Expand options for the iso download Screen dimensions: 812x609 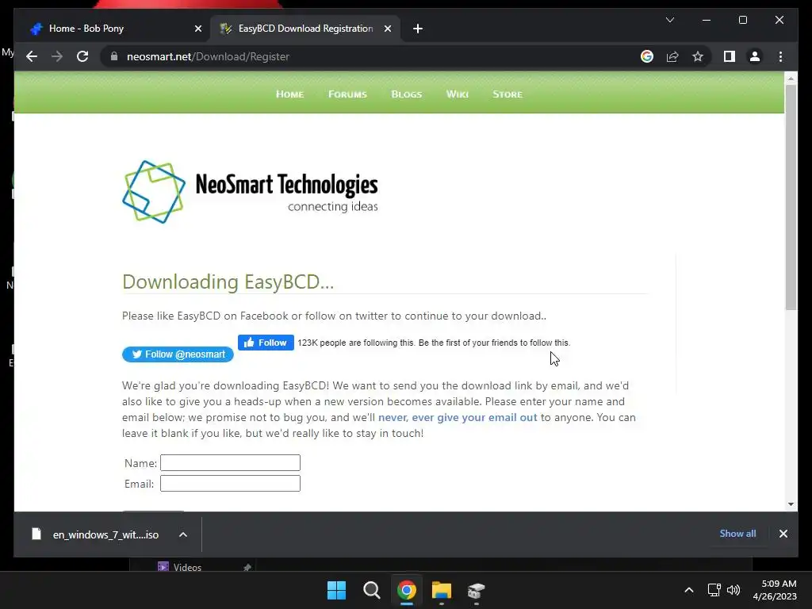coord(183,534)
